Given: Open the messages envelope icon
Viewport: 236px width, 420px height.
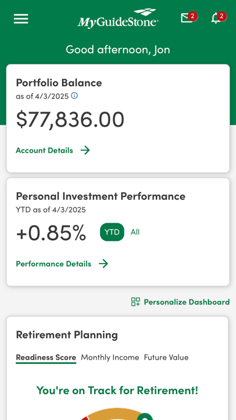Looking at the screenshot, I should click(187, 18).
